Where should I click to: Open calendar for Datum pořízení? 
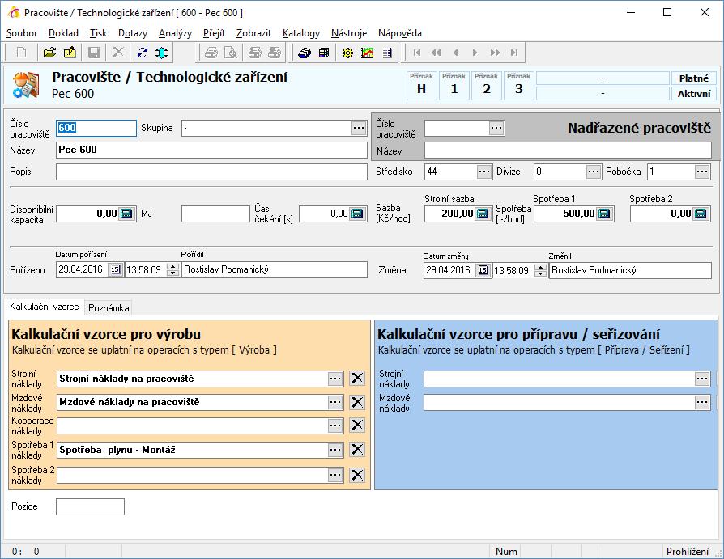(116, 269)
